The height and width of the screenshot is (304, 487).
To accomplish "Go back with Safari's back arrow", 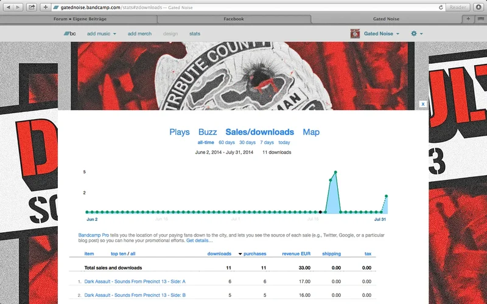I will pos(9,7).
